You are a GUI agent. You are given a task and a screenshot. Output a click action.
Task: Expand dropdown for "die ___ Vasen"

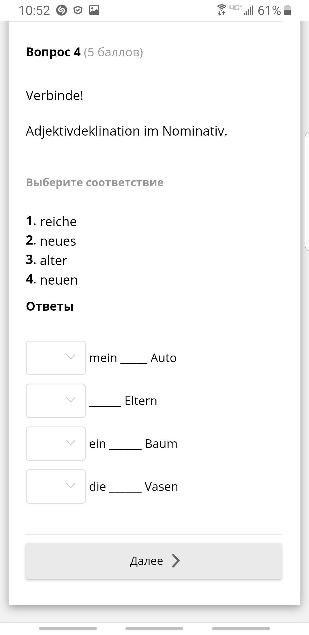coord(56,486)
